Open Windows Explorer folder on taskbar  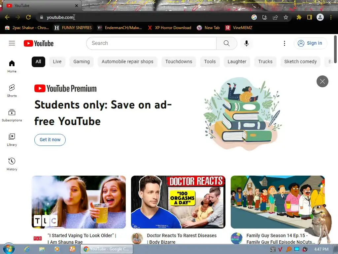(42, 249)
